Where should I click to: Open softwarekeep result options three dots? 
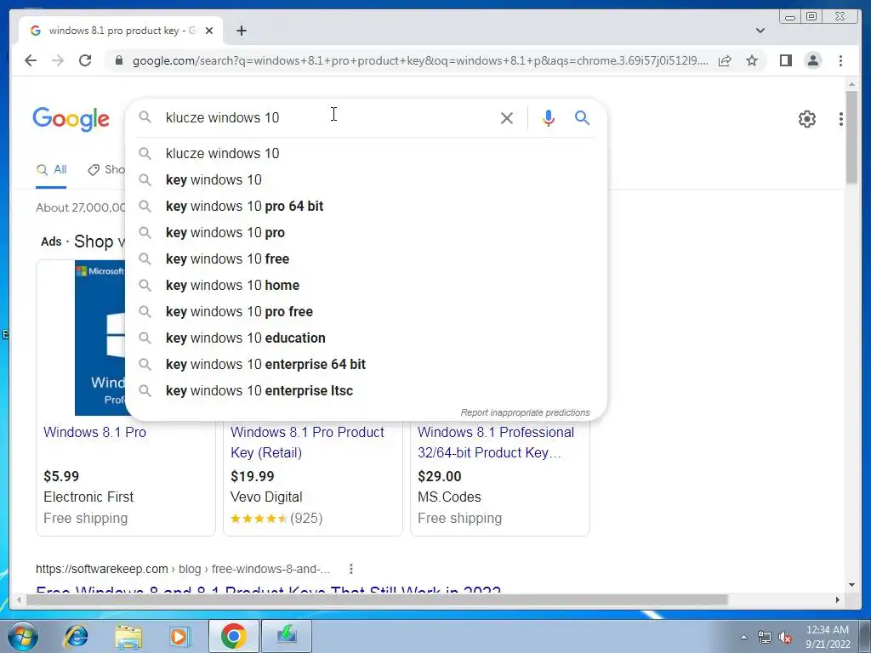coord(351,569)
